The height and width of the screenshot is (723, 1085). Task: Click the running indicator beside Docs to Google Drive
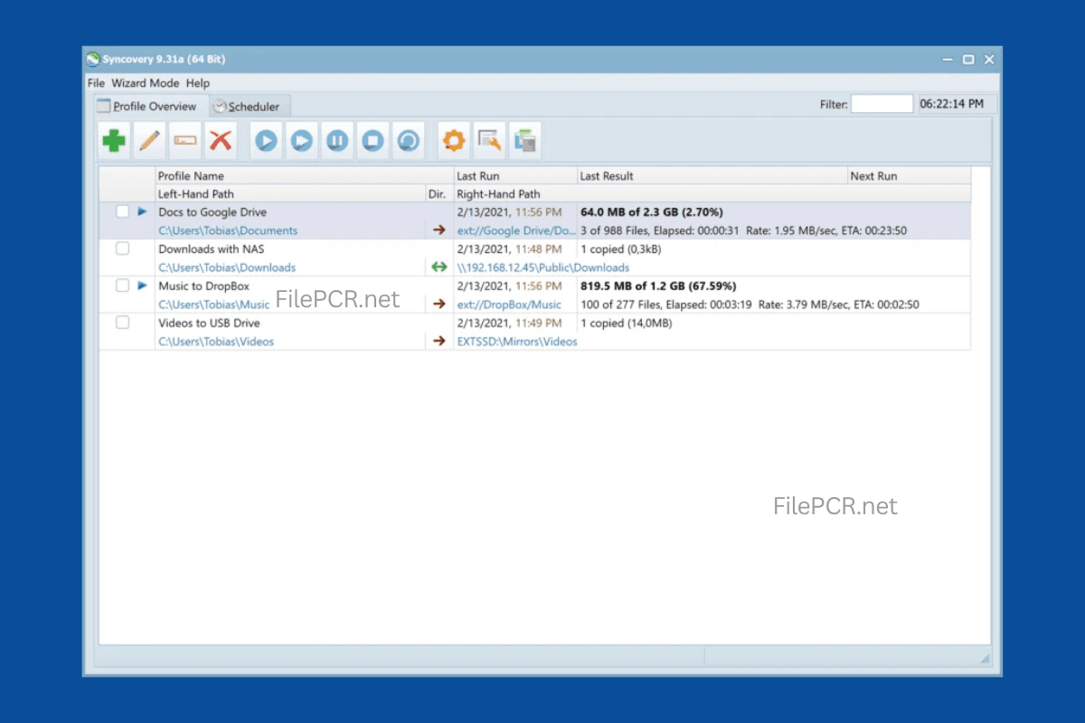(142, 211)
